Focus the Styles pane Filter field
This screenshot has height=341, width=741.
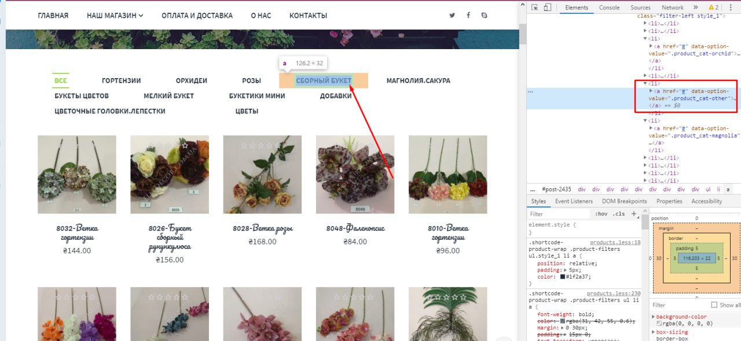559,214
